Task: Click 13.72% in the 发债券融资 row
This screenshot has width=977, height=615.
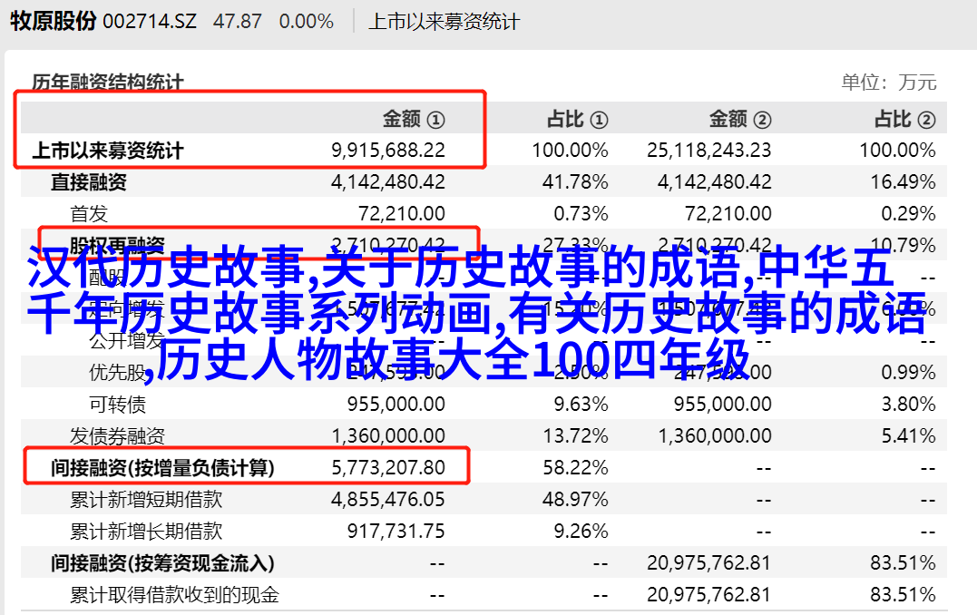Action: pyautogui.click(x=575, y=436)
